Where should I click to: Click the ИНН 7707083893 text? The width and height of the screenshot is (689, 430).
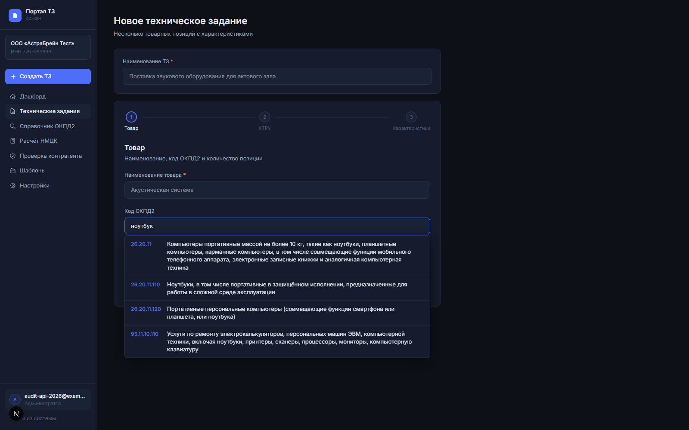pyautogui.click(x=31, y=52)
